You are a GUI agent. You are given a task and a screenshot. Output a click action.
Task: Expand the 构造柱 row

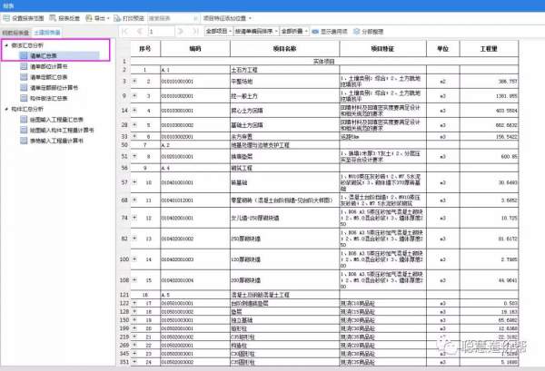(x=134, y=346)
